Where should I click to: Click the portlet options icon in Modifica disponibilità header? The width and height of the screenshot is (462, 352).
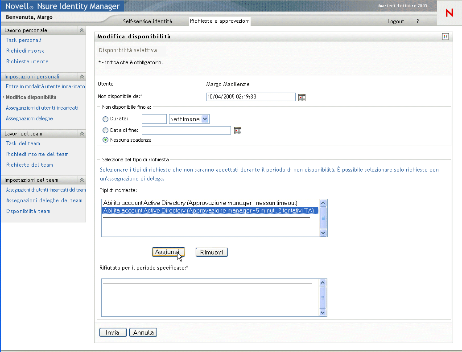click(x=445, y=37)
